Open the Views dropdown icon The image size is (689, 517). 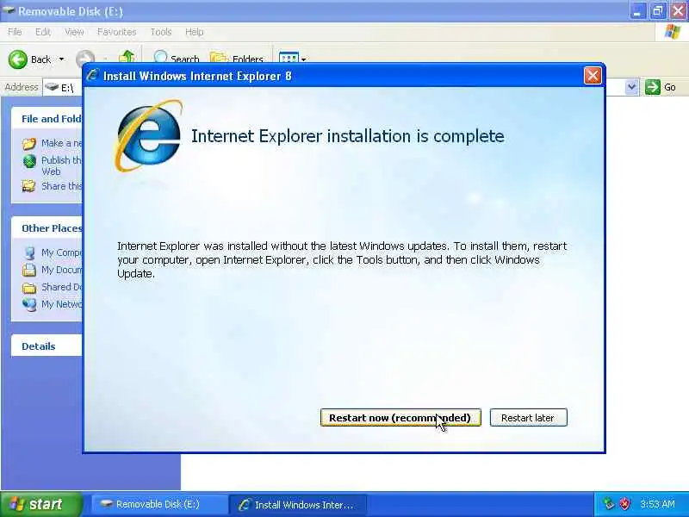(292, 58)
